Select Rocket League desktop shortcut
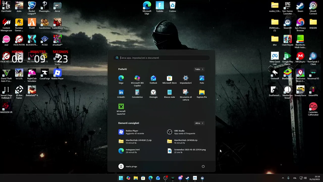Image resolution: width=323 pixels, height=182 pixels. point(32,8)
